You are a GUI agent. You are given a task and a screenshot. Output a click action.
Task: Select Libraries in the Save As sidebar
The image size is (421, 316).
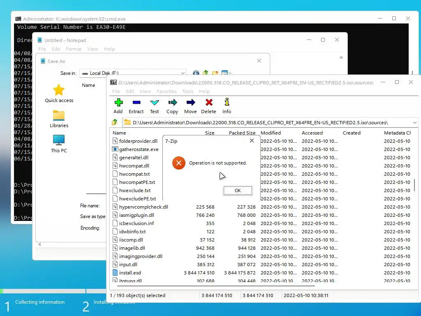[59, 119]
